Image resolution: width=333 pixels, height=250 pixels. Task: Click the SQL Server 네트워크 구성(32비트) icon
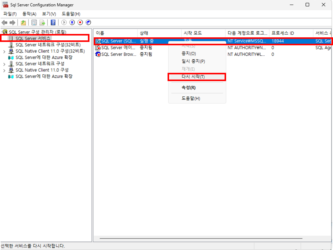[11, 45]
